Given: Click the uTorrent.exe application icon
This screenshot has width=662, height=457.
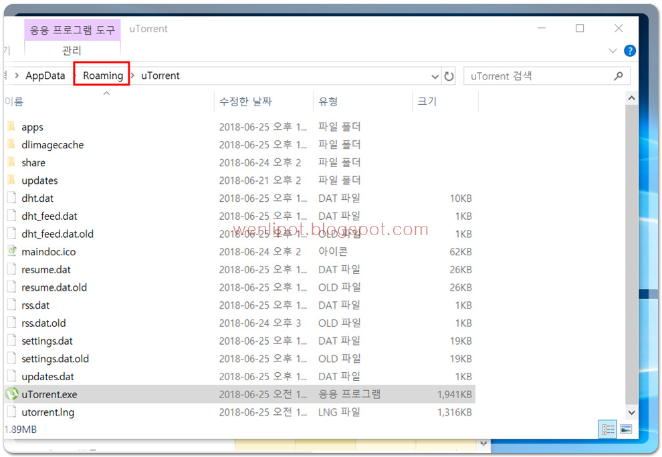Looking at the screenshot, I should tap(12, 394).
